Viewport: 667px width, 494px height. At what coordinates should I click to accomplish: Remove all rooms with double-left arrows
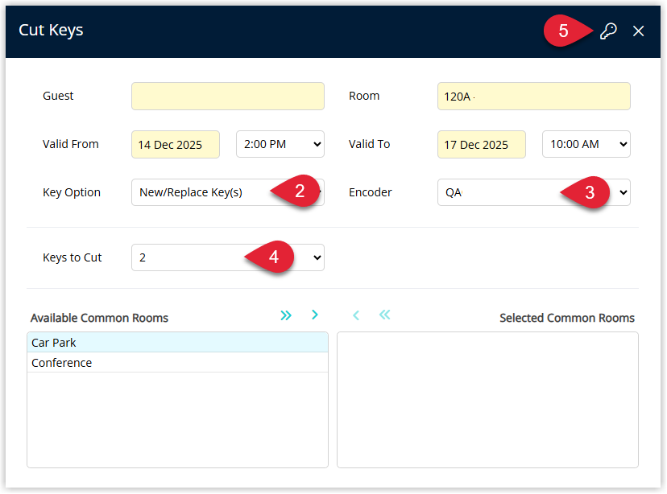click(384, 315)
